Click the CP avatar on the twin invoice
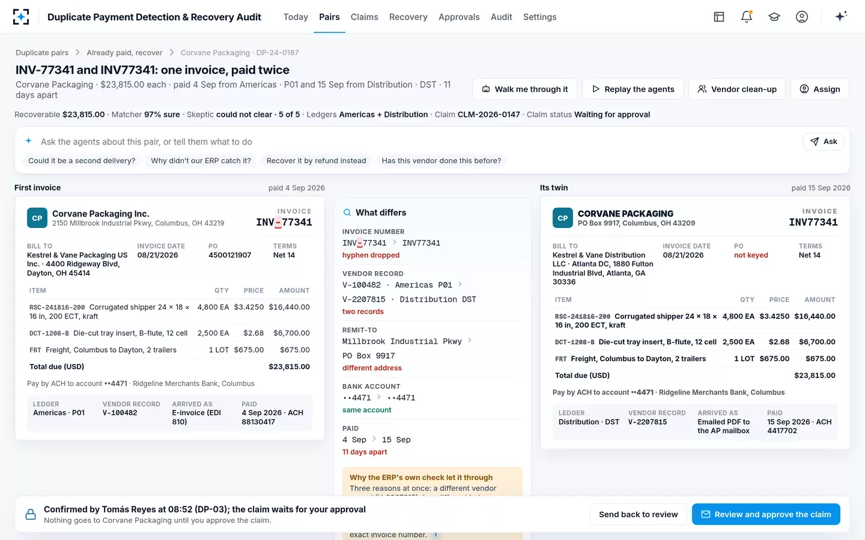 click(x=563, y=218)
